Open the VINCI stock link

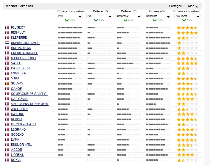tap(15, 78)
